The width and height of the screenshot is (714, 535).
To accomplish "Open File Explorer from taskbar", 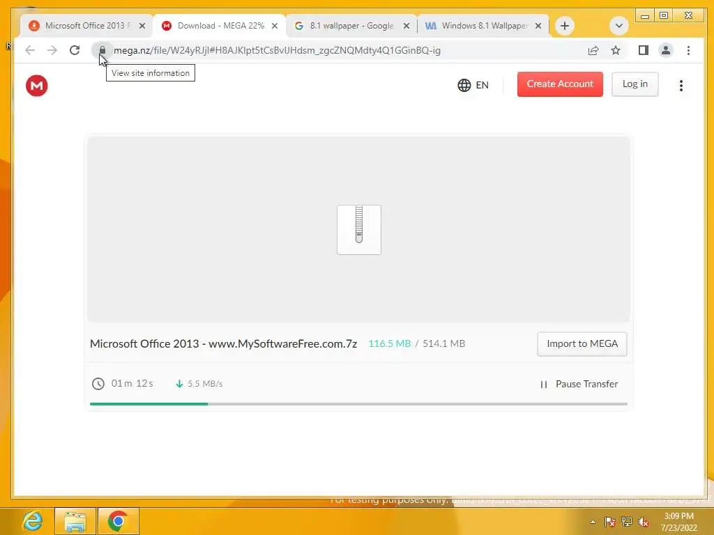I will pyautogui.click(x=75, y=521).
